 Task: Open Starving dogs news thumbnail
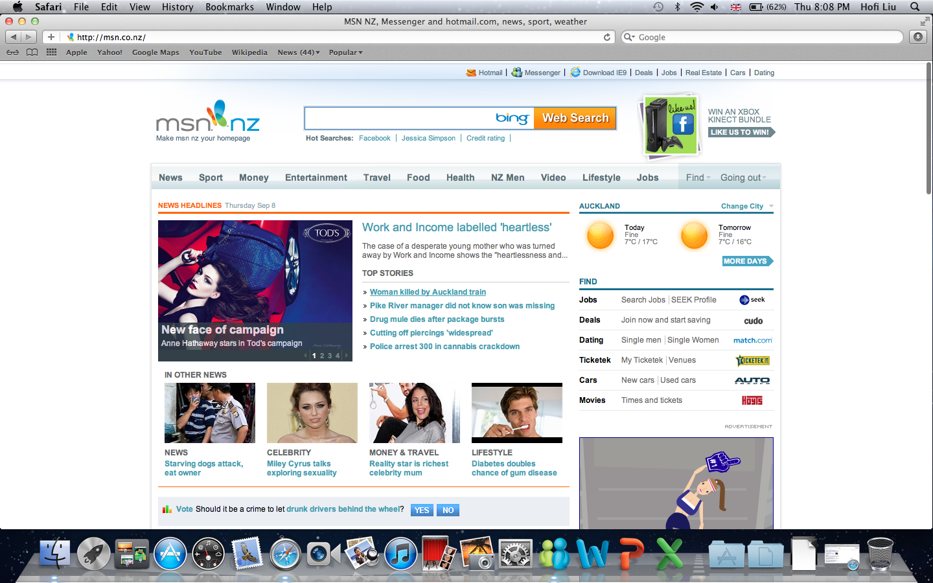click(x=210, y=413)
